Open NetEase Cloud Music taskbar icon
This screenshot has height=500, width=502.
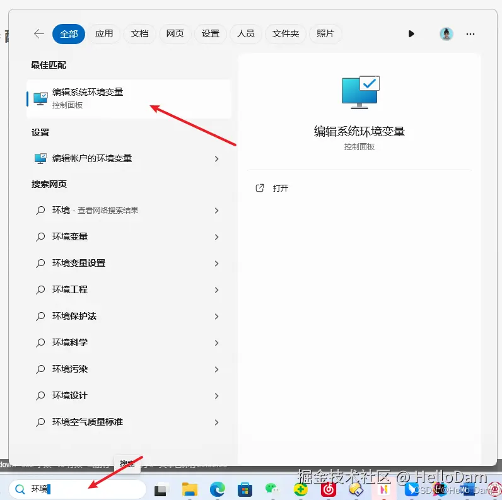[329, 489]
